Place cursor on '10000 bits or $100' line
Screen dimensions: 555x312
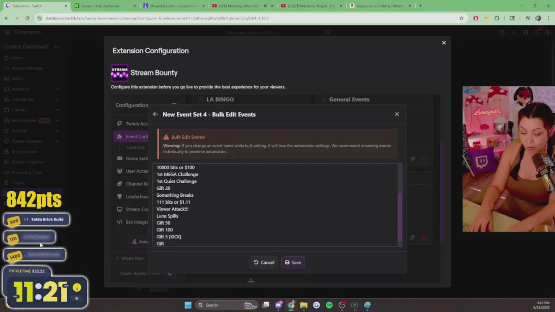point(176,167)
